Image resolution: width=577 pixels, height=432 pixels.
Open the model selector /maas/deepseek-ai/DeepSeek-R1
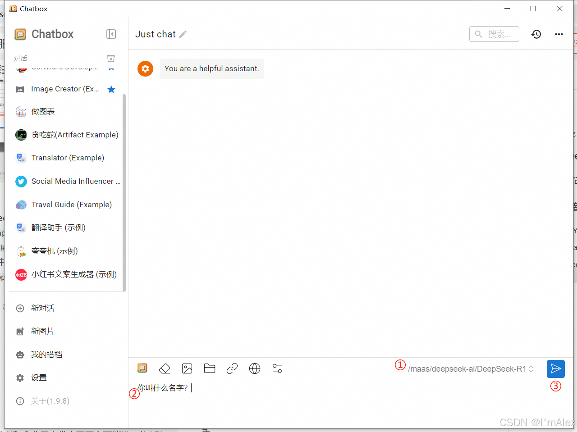point(471,369)
